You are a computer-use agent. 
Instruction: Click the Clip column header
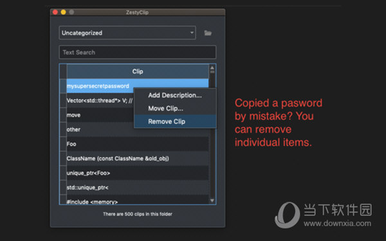(138, 71)
